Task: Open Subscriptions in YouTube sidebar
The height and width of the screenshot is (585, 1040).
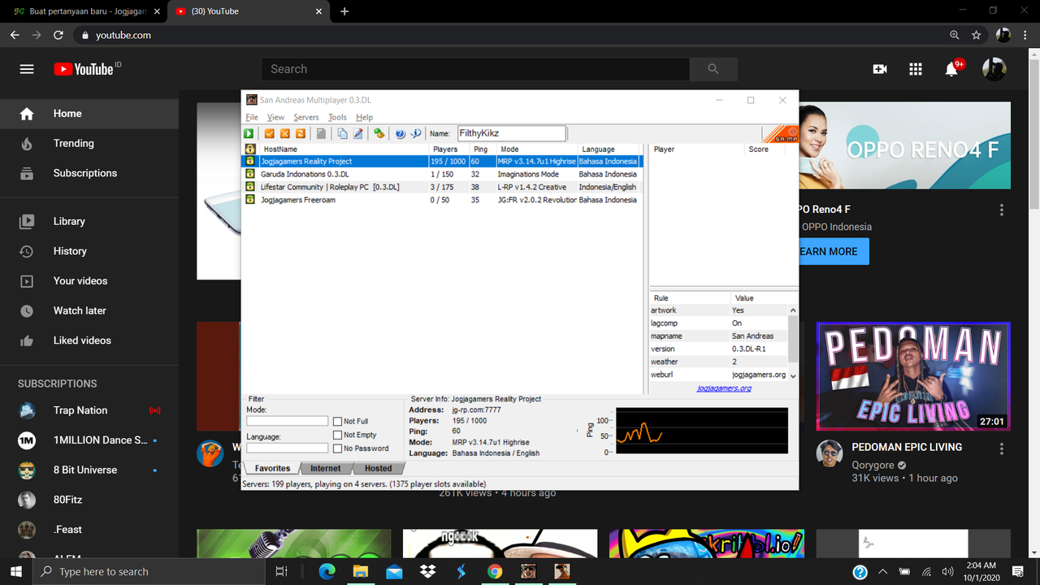Action: [89, 173]
